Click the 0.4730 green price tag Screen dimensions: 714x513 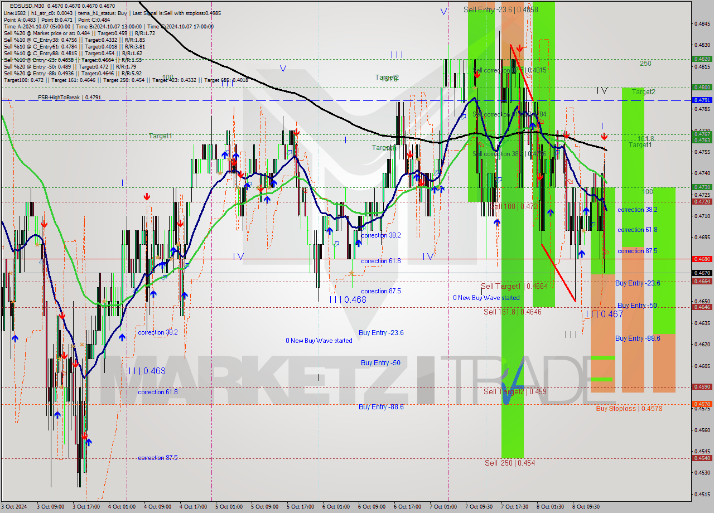[x=702, y=187]
